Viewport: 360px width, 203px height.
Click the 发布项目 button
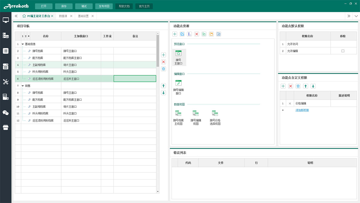point(104,6)
